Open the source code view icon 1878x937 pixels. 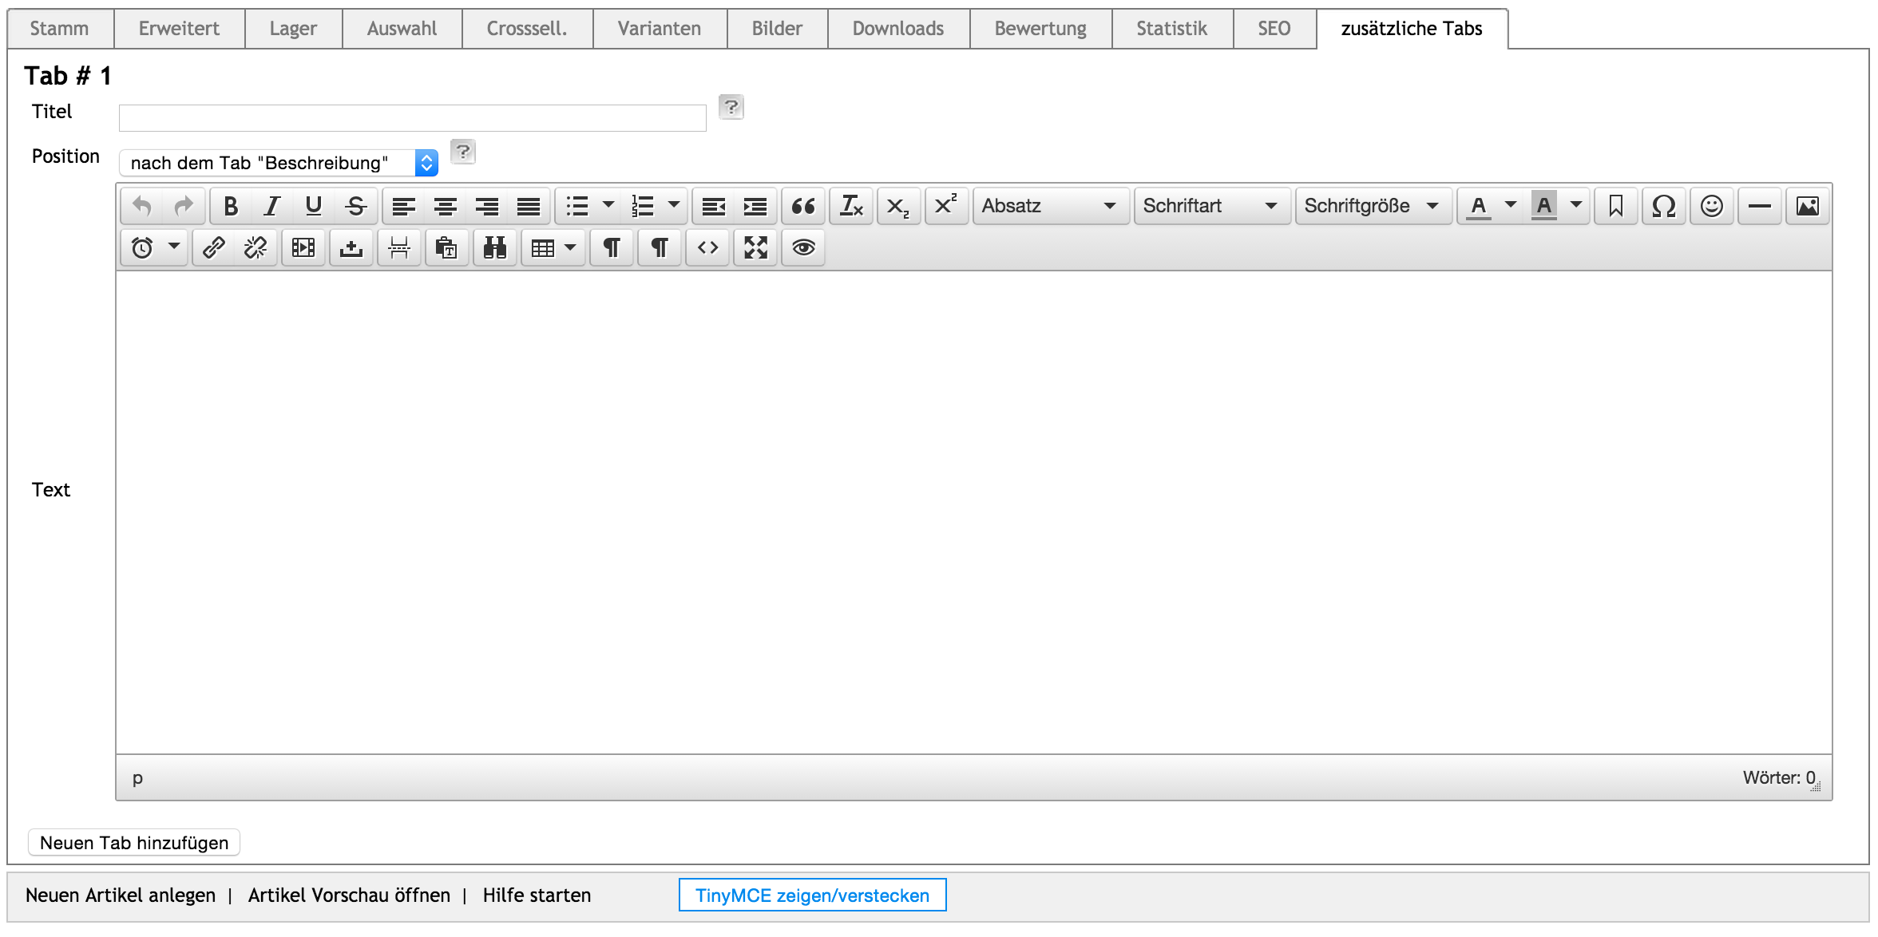click(x=707, y=248)
